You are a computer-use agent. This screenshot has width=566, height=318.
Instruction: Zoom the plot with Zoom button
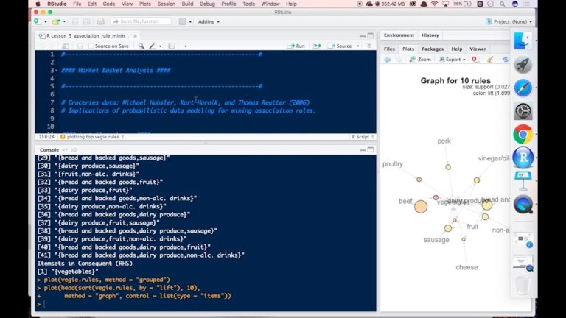tap(420, 60)
